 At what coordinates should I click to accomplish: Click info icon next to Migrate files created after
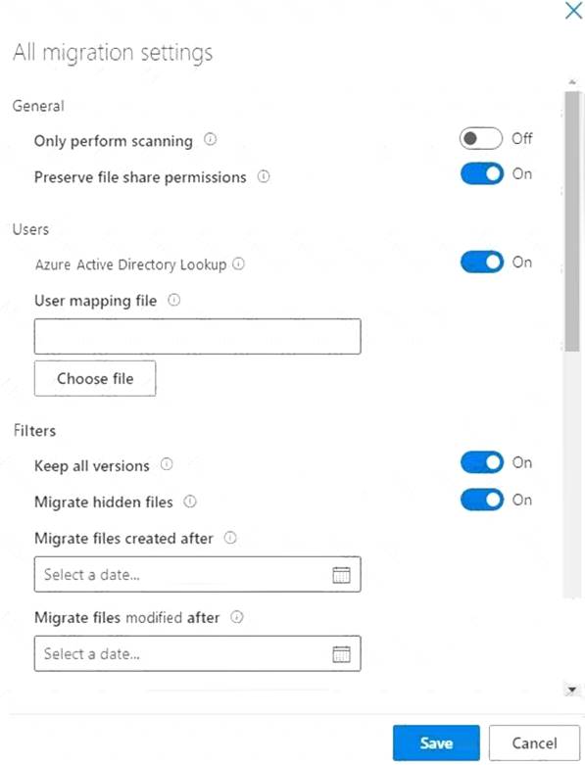coord(230,538)
